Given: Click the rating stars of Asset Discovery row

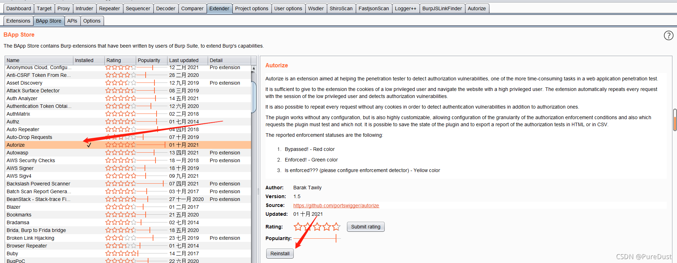Looking at the screenshot, I should tap(121, 83).
